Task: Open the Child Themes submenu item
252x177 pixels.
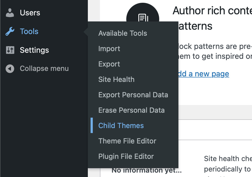Action: click(121, 126)
